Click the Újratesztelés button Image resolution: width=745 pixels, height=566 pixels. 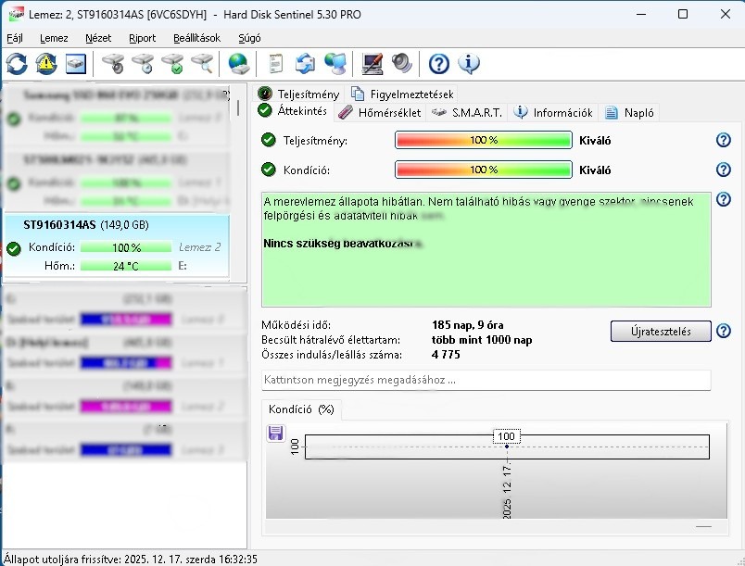point(661,331)
